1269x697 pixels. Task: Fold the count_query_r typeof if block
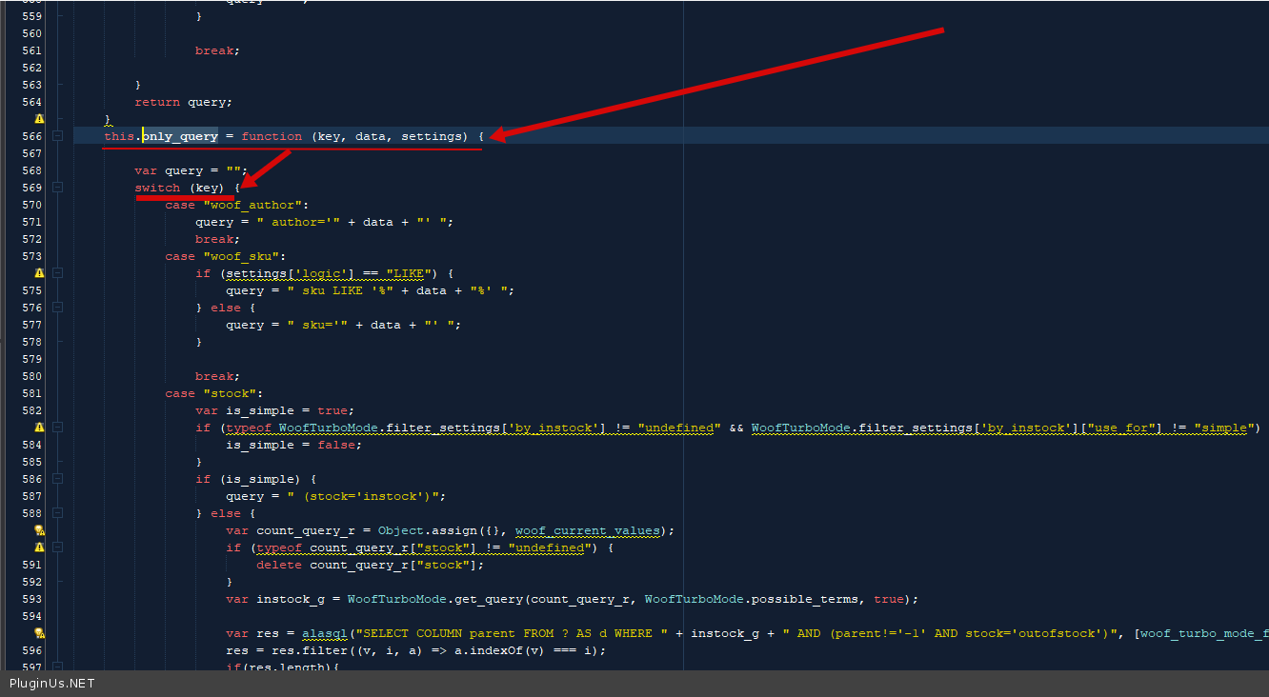(57, 548)
